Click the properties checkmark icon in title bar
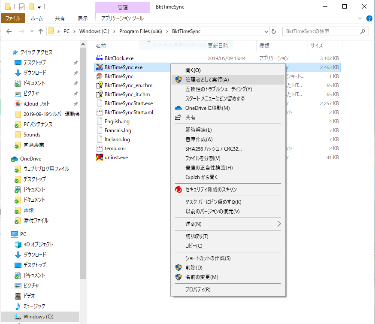The width and height of the screenshot is (375, 324). (x=22, y=7)
